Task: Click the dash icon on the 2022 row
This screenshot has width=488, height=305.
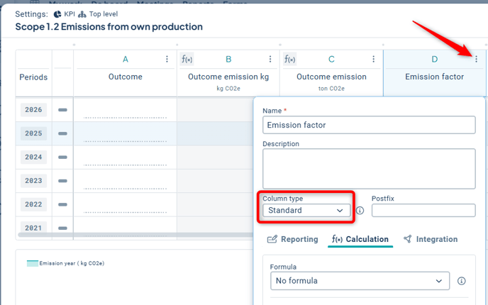Action: click(62, 204)
